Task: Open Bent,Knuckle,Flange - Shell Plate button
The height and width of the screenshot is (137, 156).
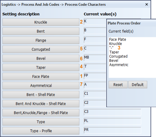Action: [x=41, y=113]
